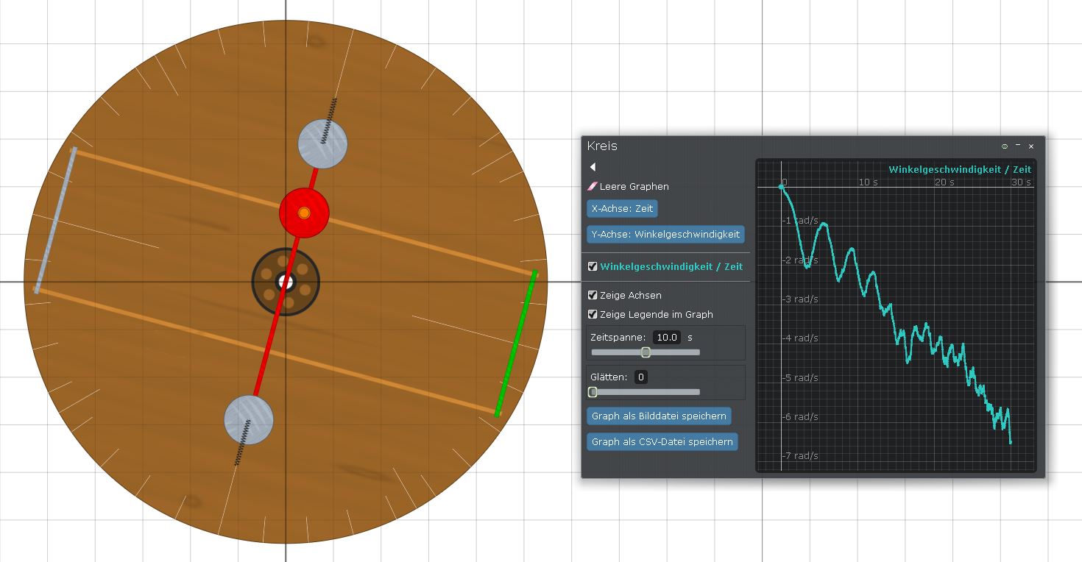Click Graph als CSV-Datei speichern
1082x562 pixels.
(x=662, y=442)
